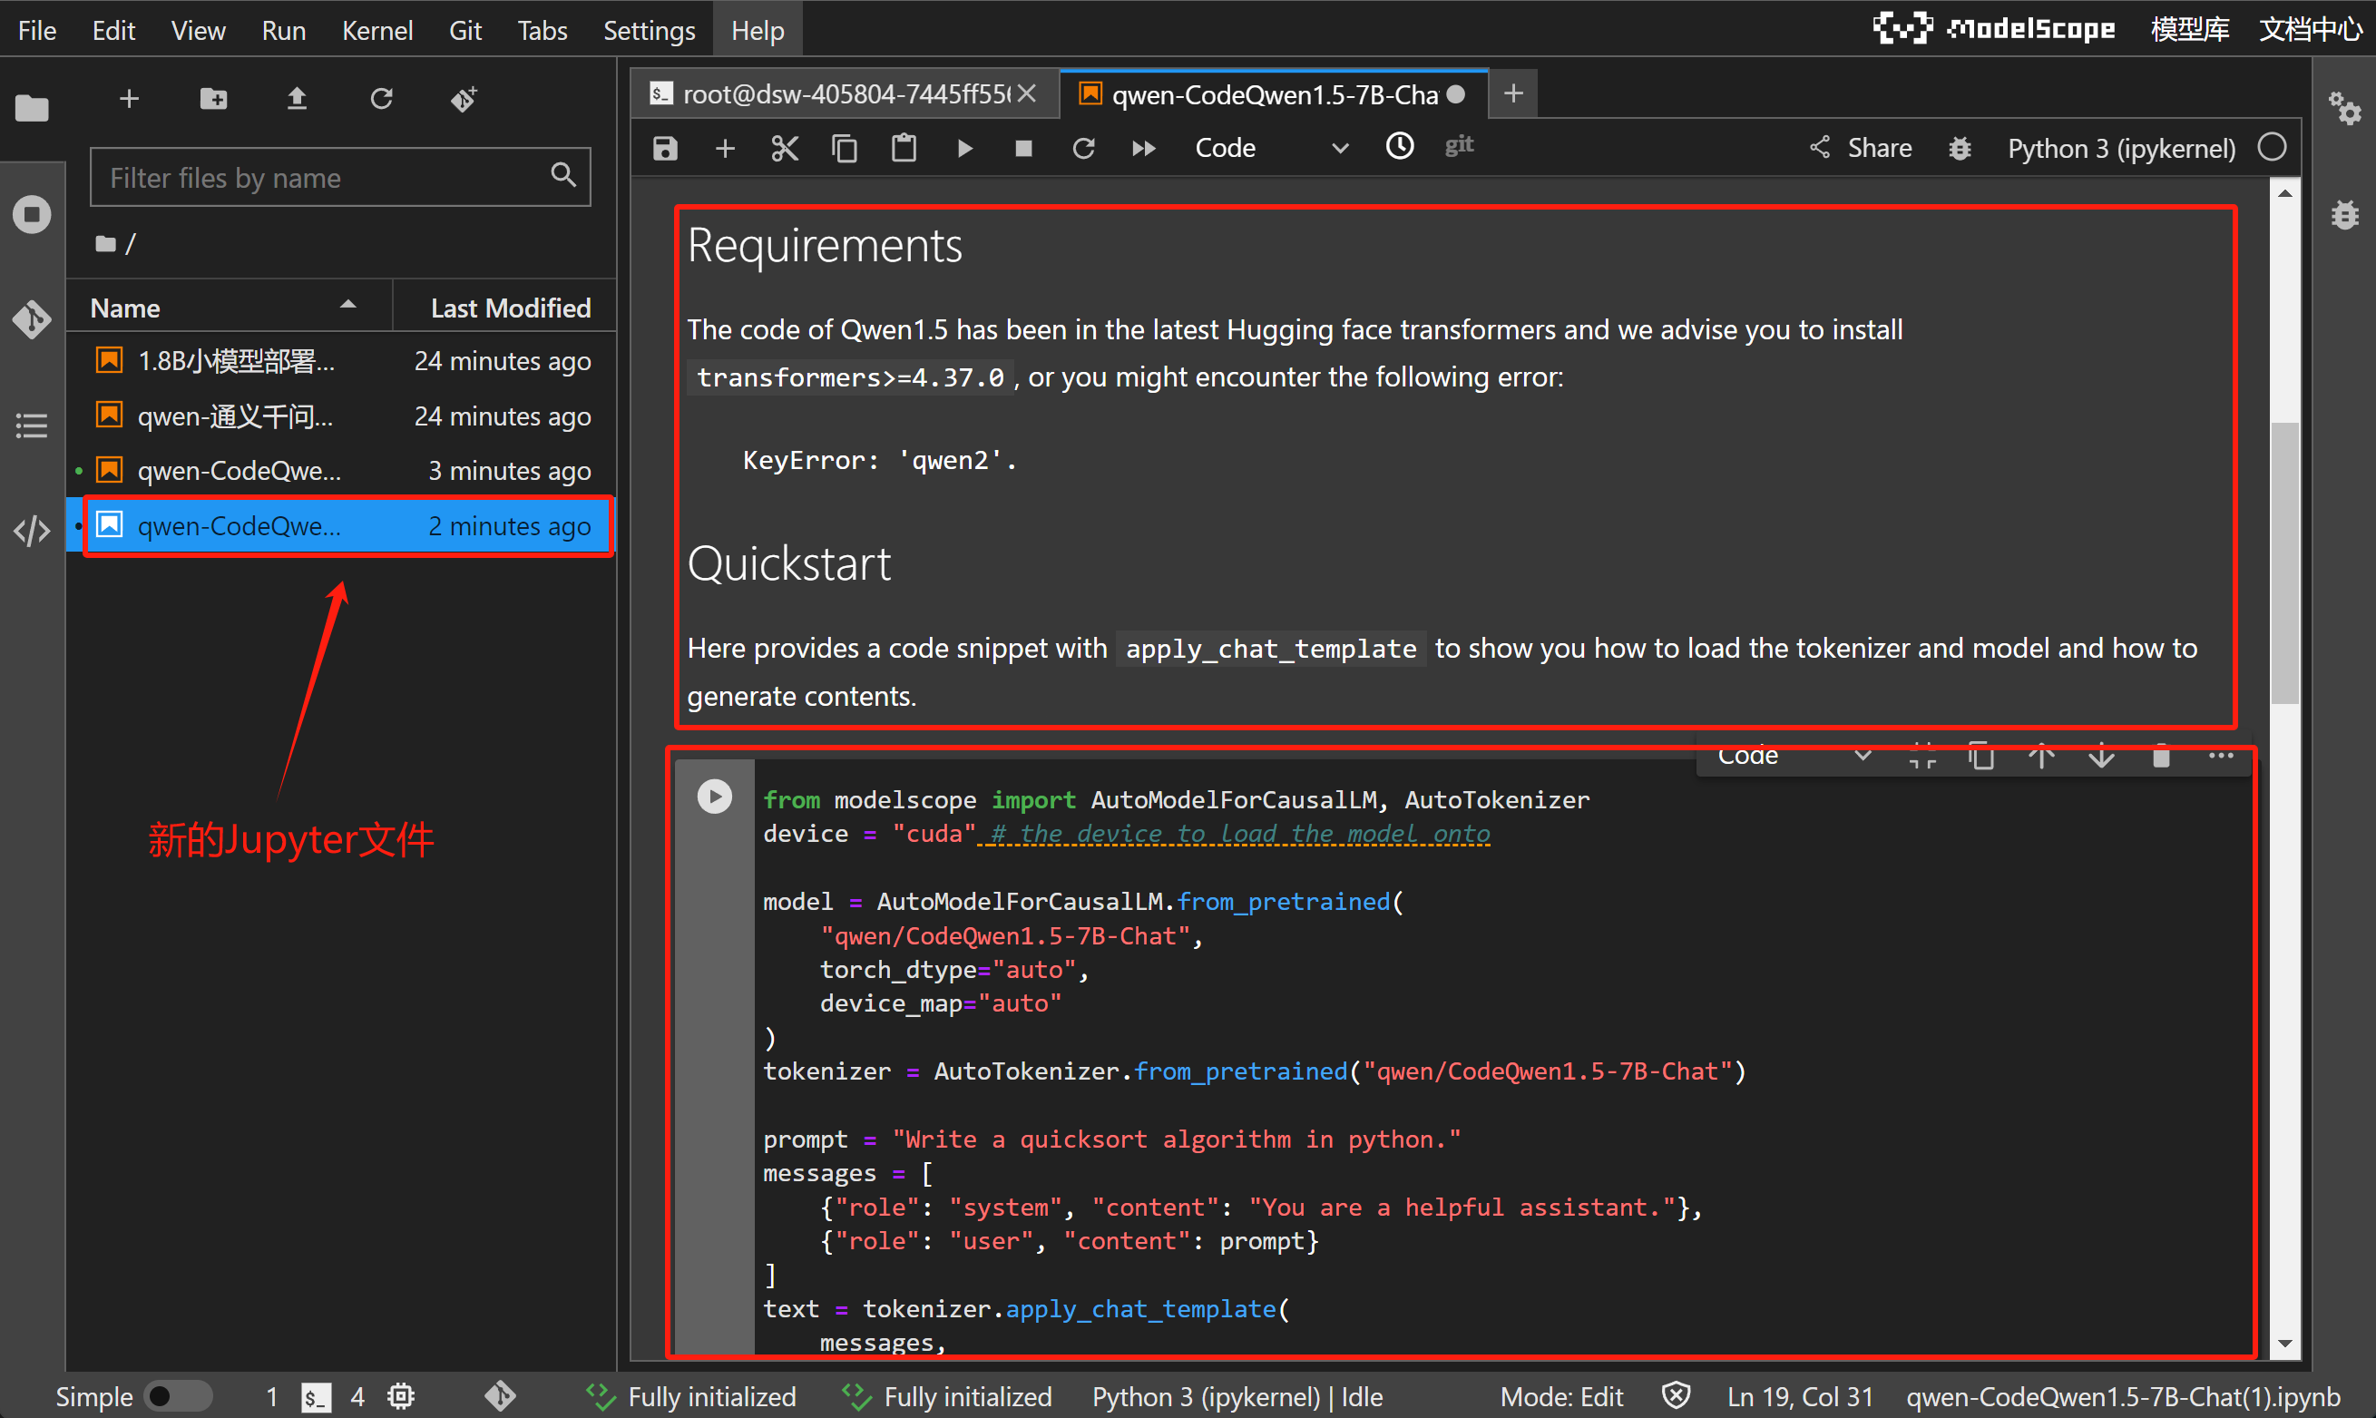
Task: Restart kernel and run all cells
Action: tap(1144, 148)
